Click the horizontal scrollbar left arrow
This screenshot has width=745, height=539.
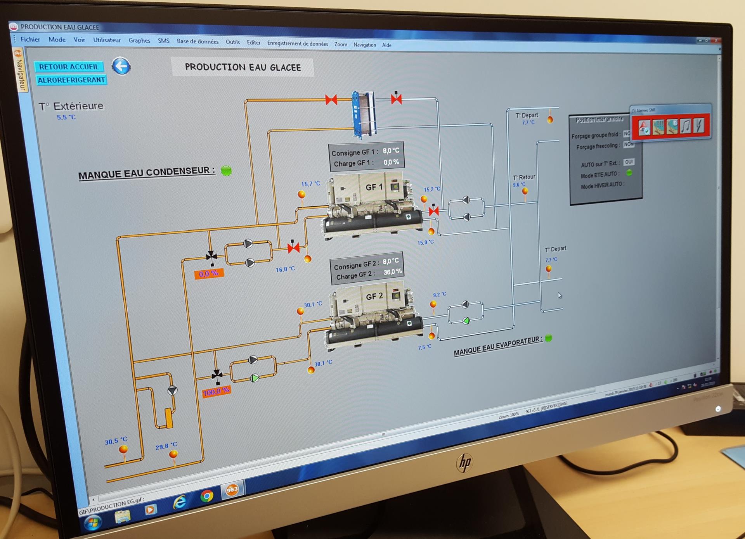93,500
